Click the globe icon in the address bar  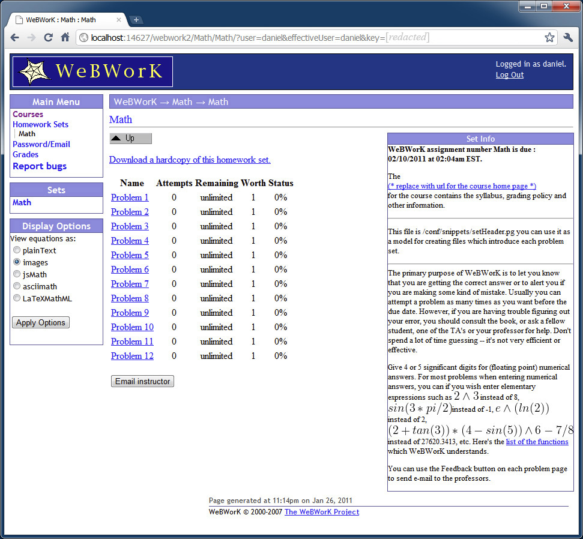pos(84,38)
